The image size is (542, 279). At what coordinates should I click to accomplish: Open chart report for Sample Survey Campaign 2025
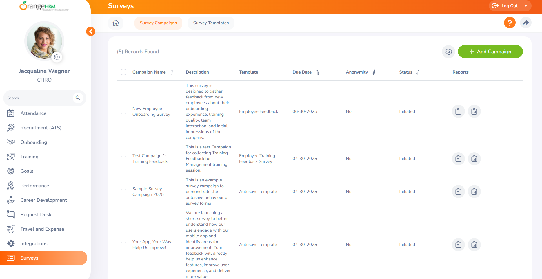474,192
